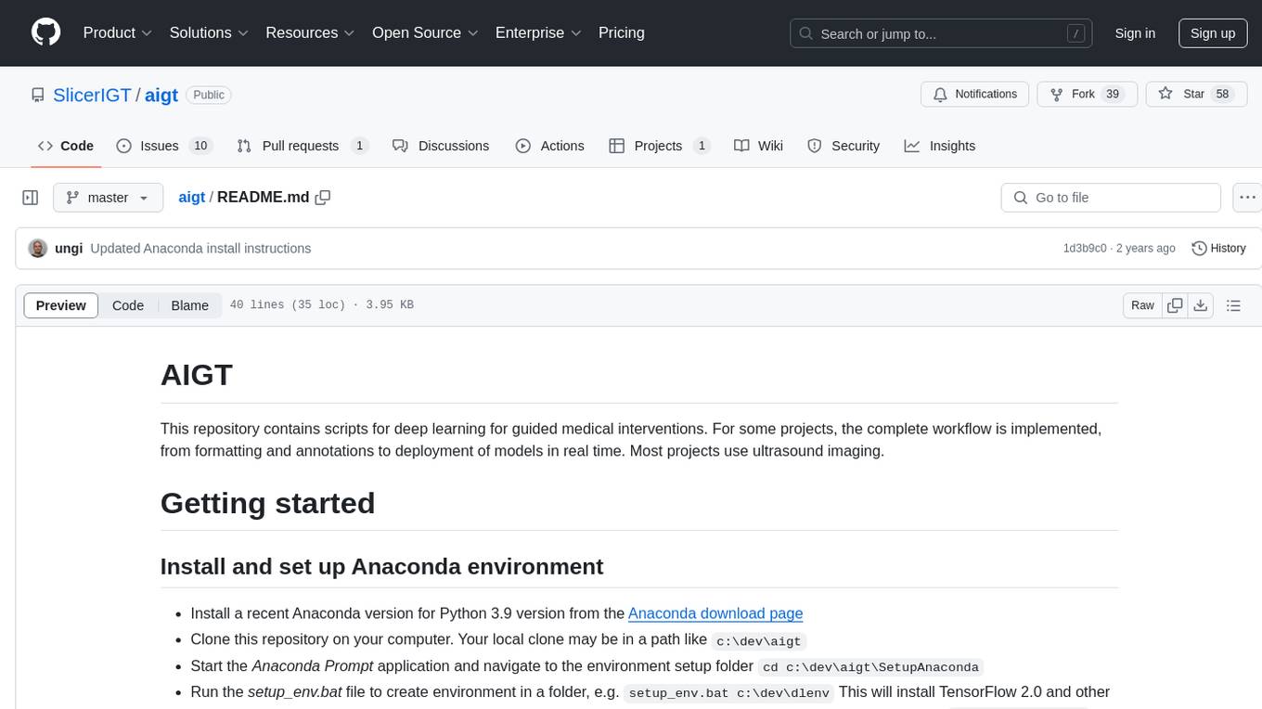Open ungi's avatar profile

point(38,249)
